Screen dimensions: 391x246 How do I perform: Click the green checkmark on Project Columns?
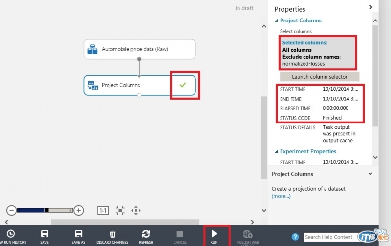point(183,85)
